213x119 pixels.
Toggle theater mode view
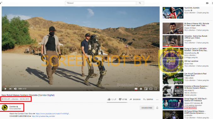point(151,89)
